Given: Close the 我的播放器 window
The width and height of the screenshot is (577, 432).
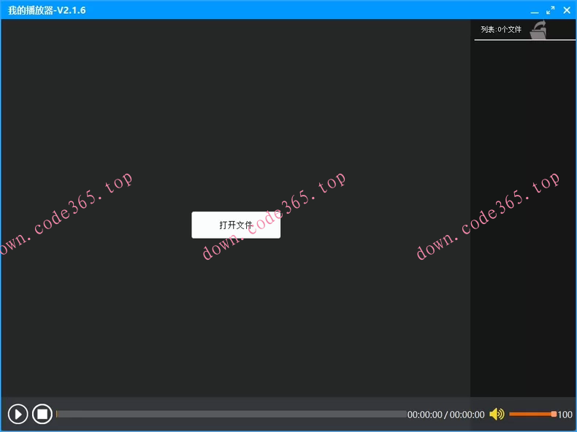Looking at the screenshot, I should (567, 10).
